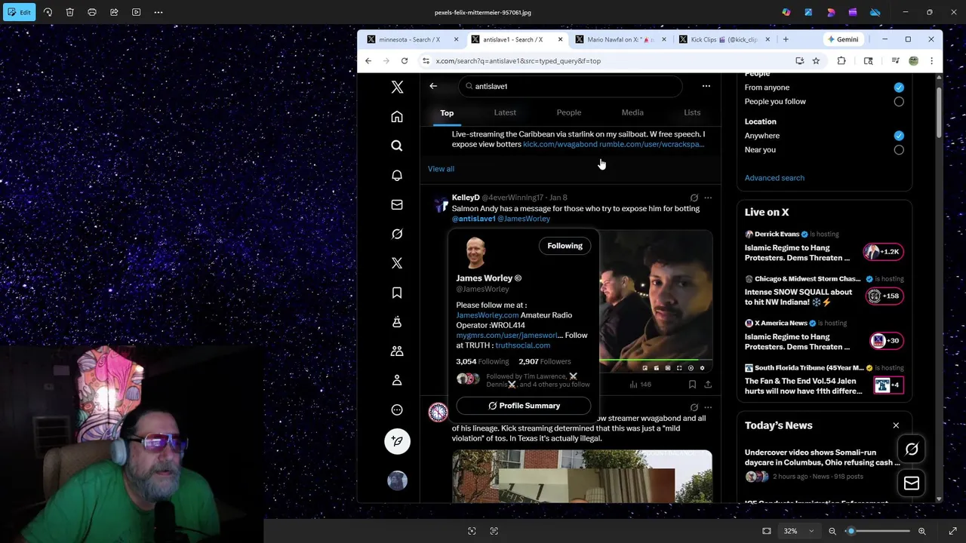The image size is (966, 543).
Task: Open Chrome extensions puzzle icon
Action: pos(841,61)
